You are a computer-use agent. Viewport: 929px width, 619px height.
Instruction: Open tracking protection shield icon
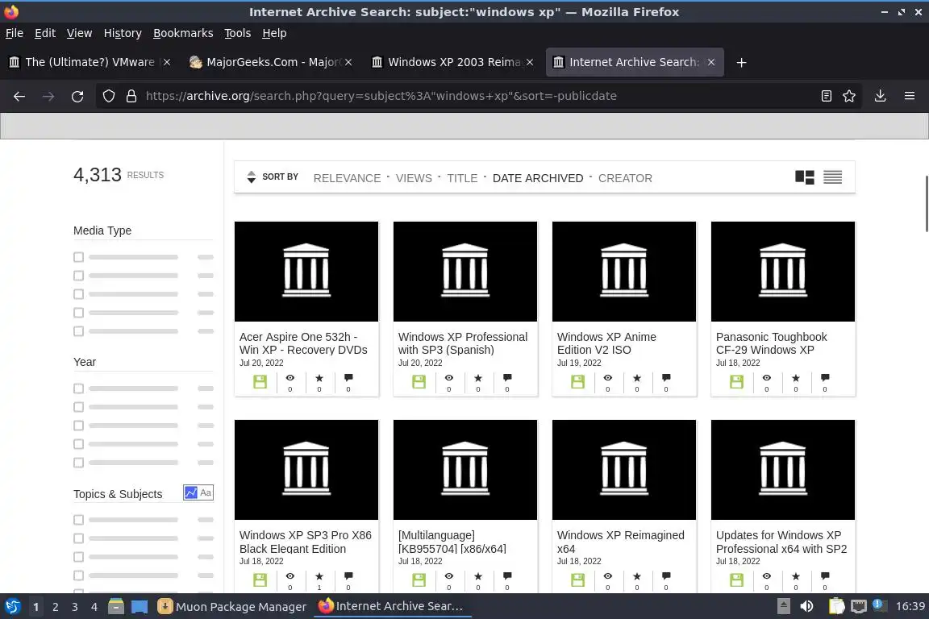(108, 96)
